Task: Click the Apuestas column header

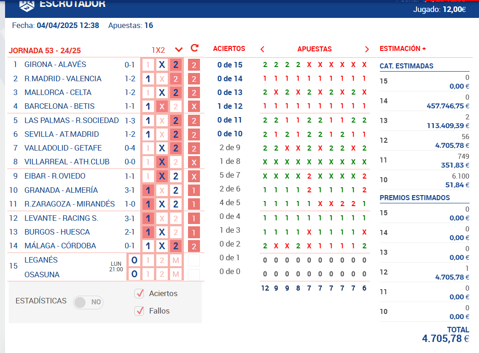Action: click(314, 49)
